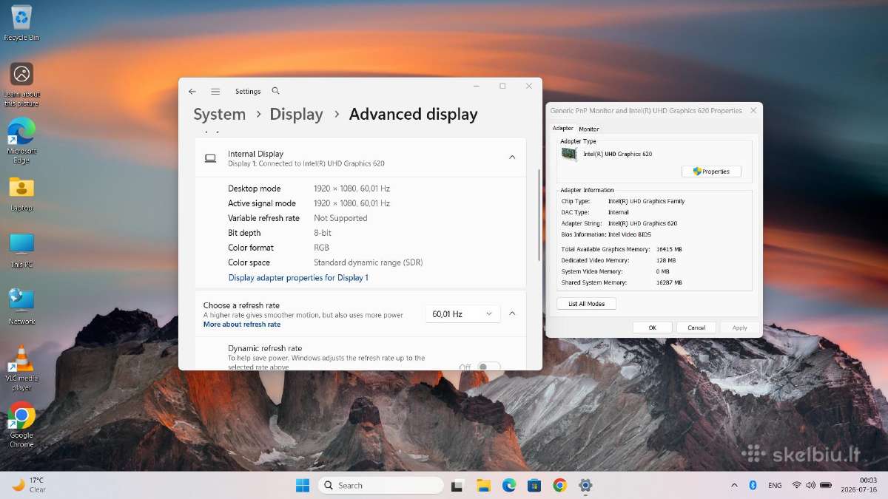Screen dimensions: 888x499
Task: Open the Settings gear in taskbar
Action: click(x=585, y=485)
